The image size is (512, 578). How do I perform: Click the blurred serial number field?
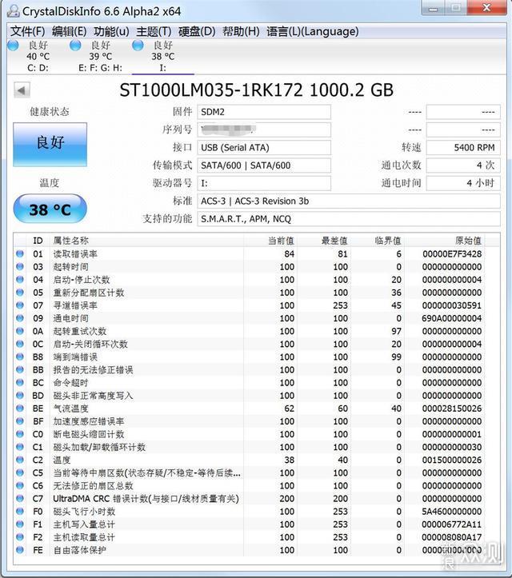coord(264,130)
